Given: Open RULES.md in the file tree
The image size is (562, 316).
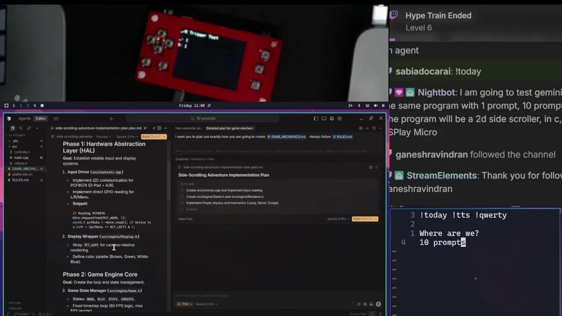Looking at the screenshot, I should 20,180.
